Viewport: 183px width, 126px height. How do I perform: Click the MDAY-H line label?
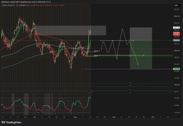click(97, 51)
